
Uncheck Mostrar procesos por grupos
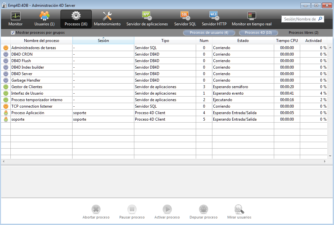click(x=13, y=33)
